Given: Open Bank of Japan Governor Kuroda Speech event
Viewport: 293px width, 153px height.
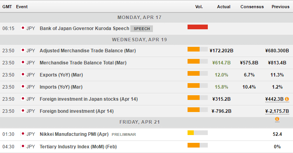Looking at the screenshot, I should [84, 28].
